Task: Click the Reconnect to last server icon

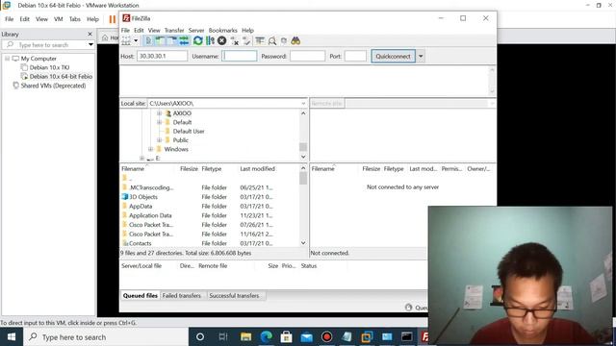Action: tap(246, 40)
